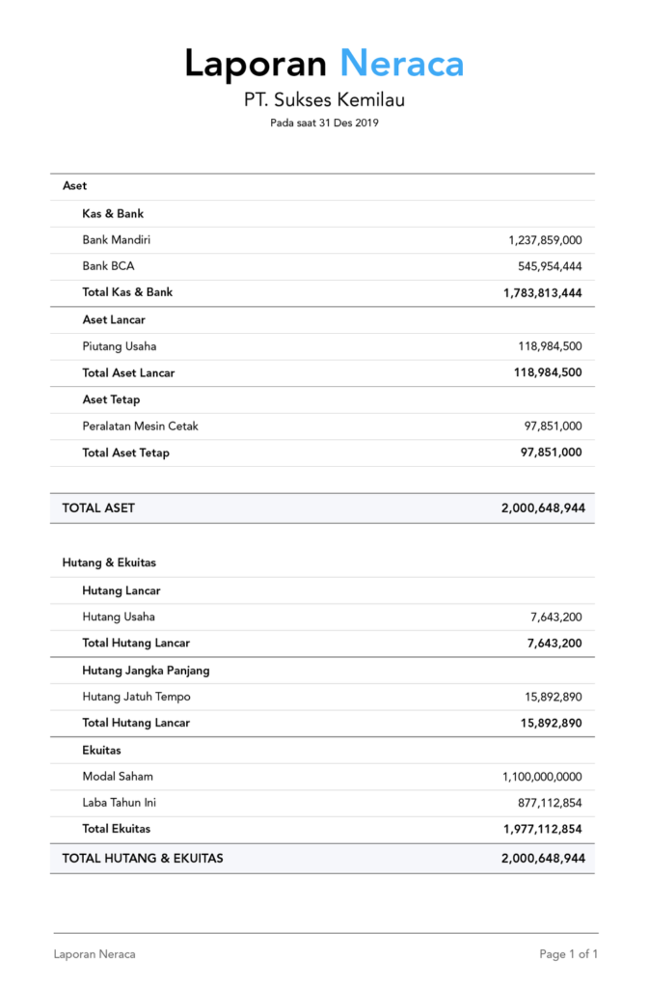
Task: Click the Aset Lancar section heading
Action: pos(114,319)
